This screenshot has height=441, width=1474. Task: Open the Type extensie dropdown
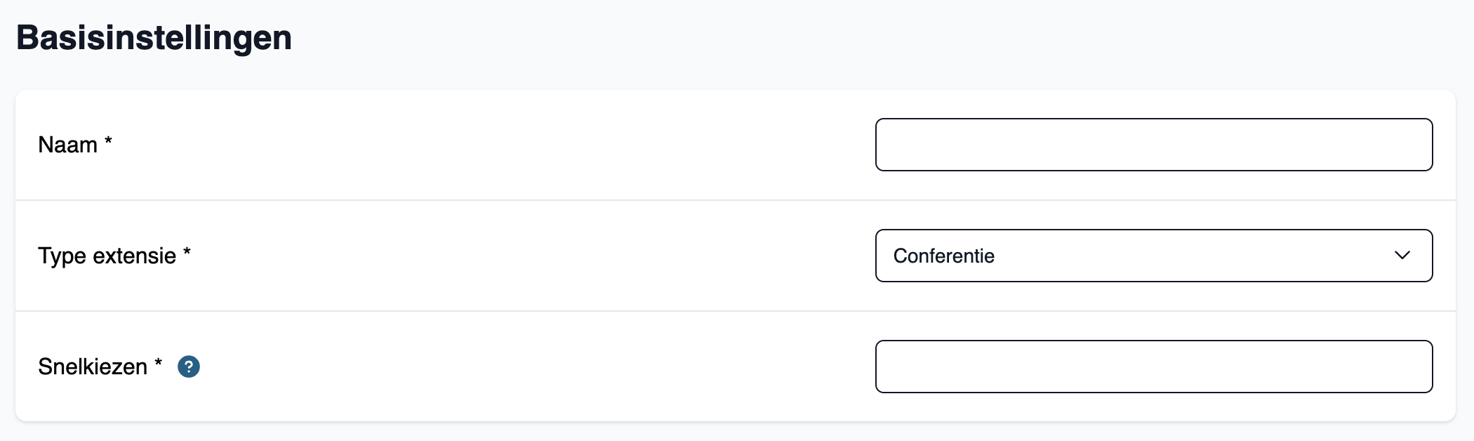[x=1154, y=256]
